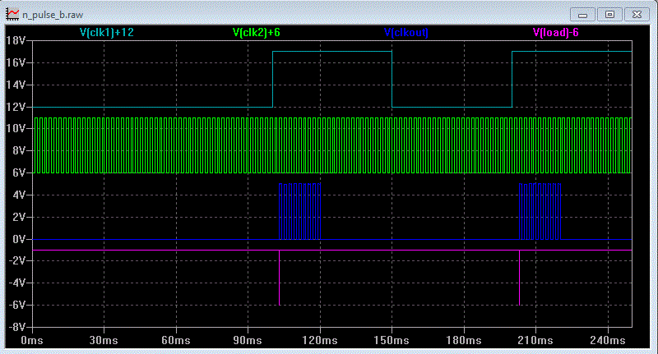Image resolution: width=658 pixels, height=354 pixels.
Task: Click the 10V vertical axis label
Action: (x=16, y=129)
